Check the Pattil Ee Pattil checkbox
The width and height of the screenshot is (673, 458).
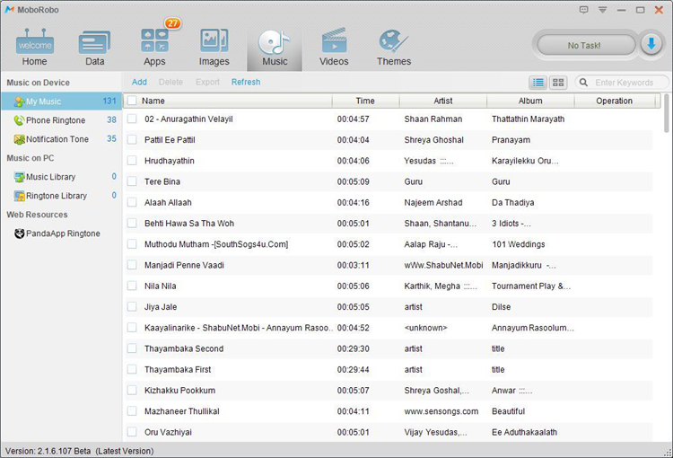point(132,139)
